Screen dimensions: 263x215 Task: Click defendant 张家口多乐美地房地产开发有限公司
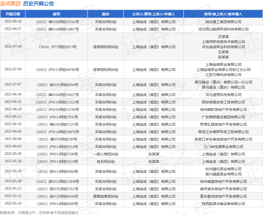223,139
